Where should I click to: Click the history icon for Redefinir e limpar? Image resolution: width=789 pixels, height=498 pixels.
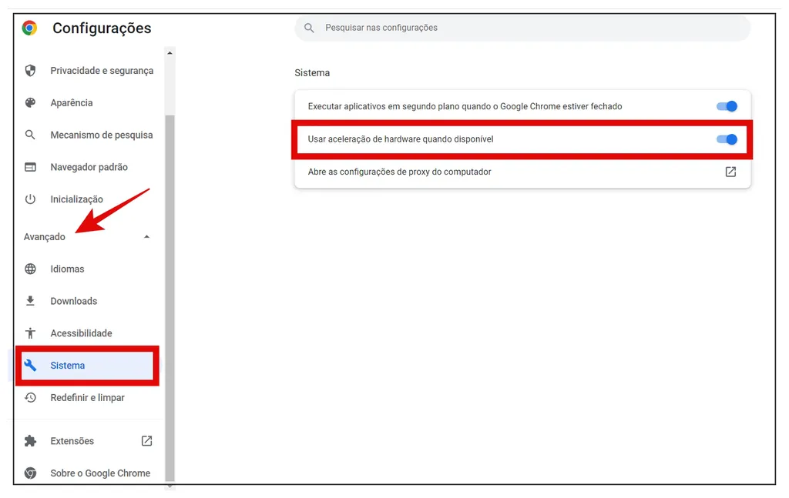[30, 397]
